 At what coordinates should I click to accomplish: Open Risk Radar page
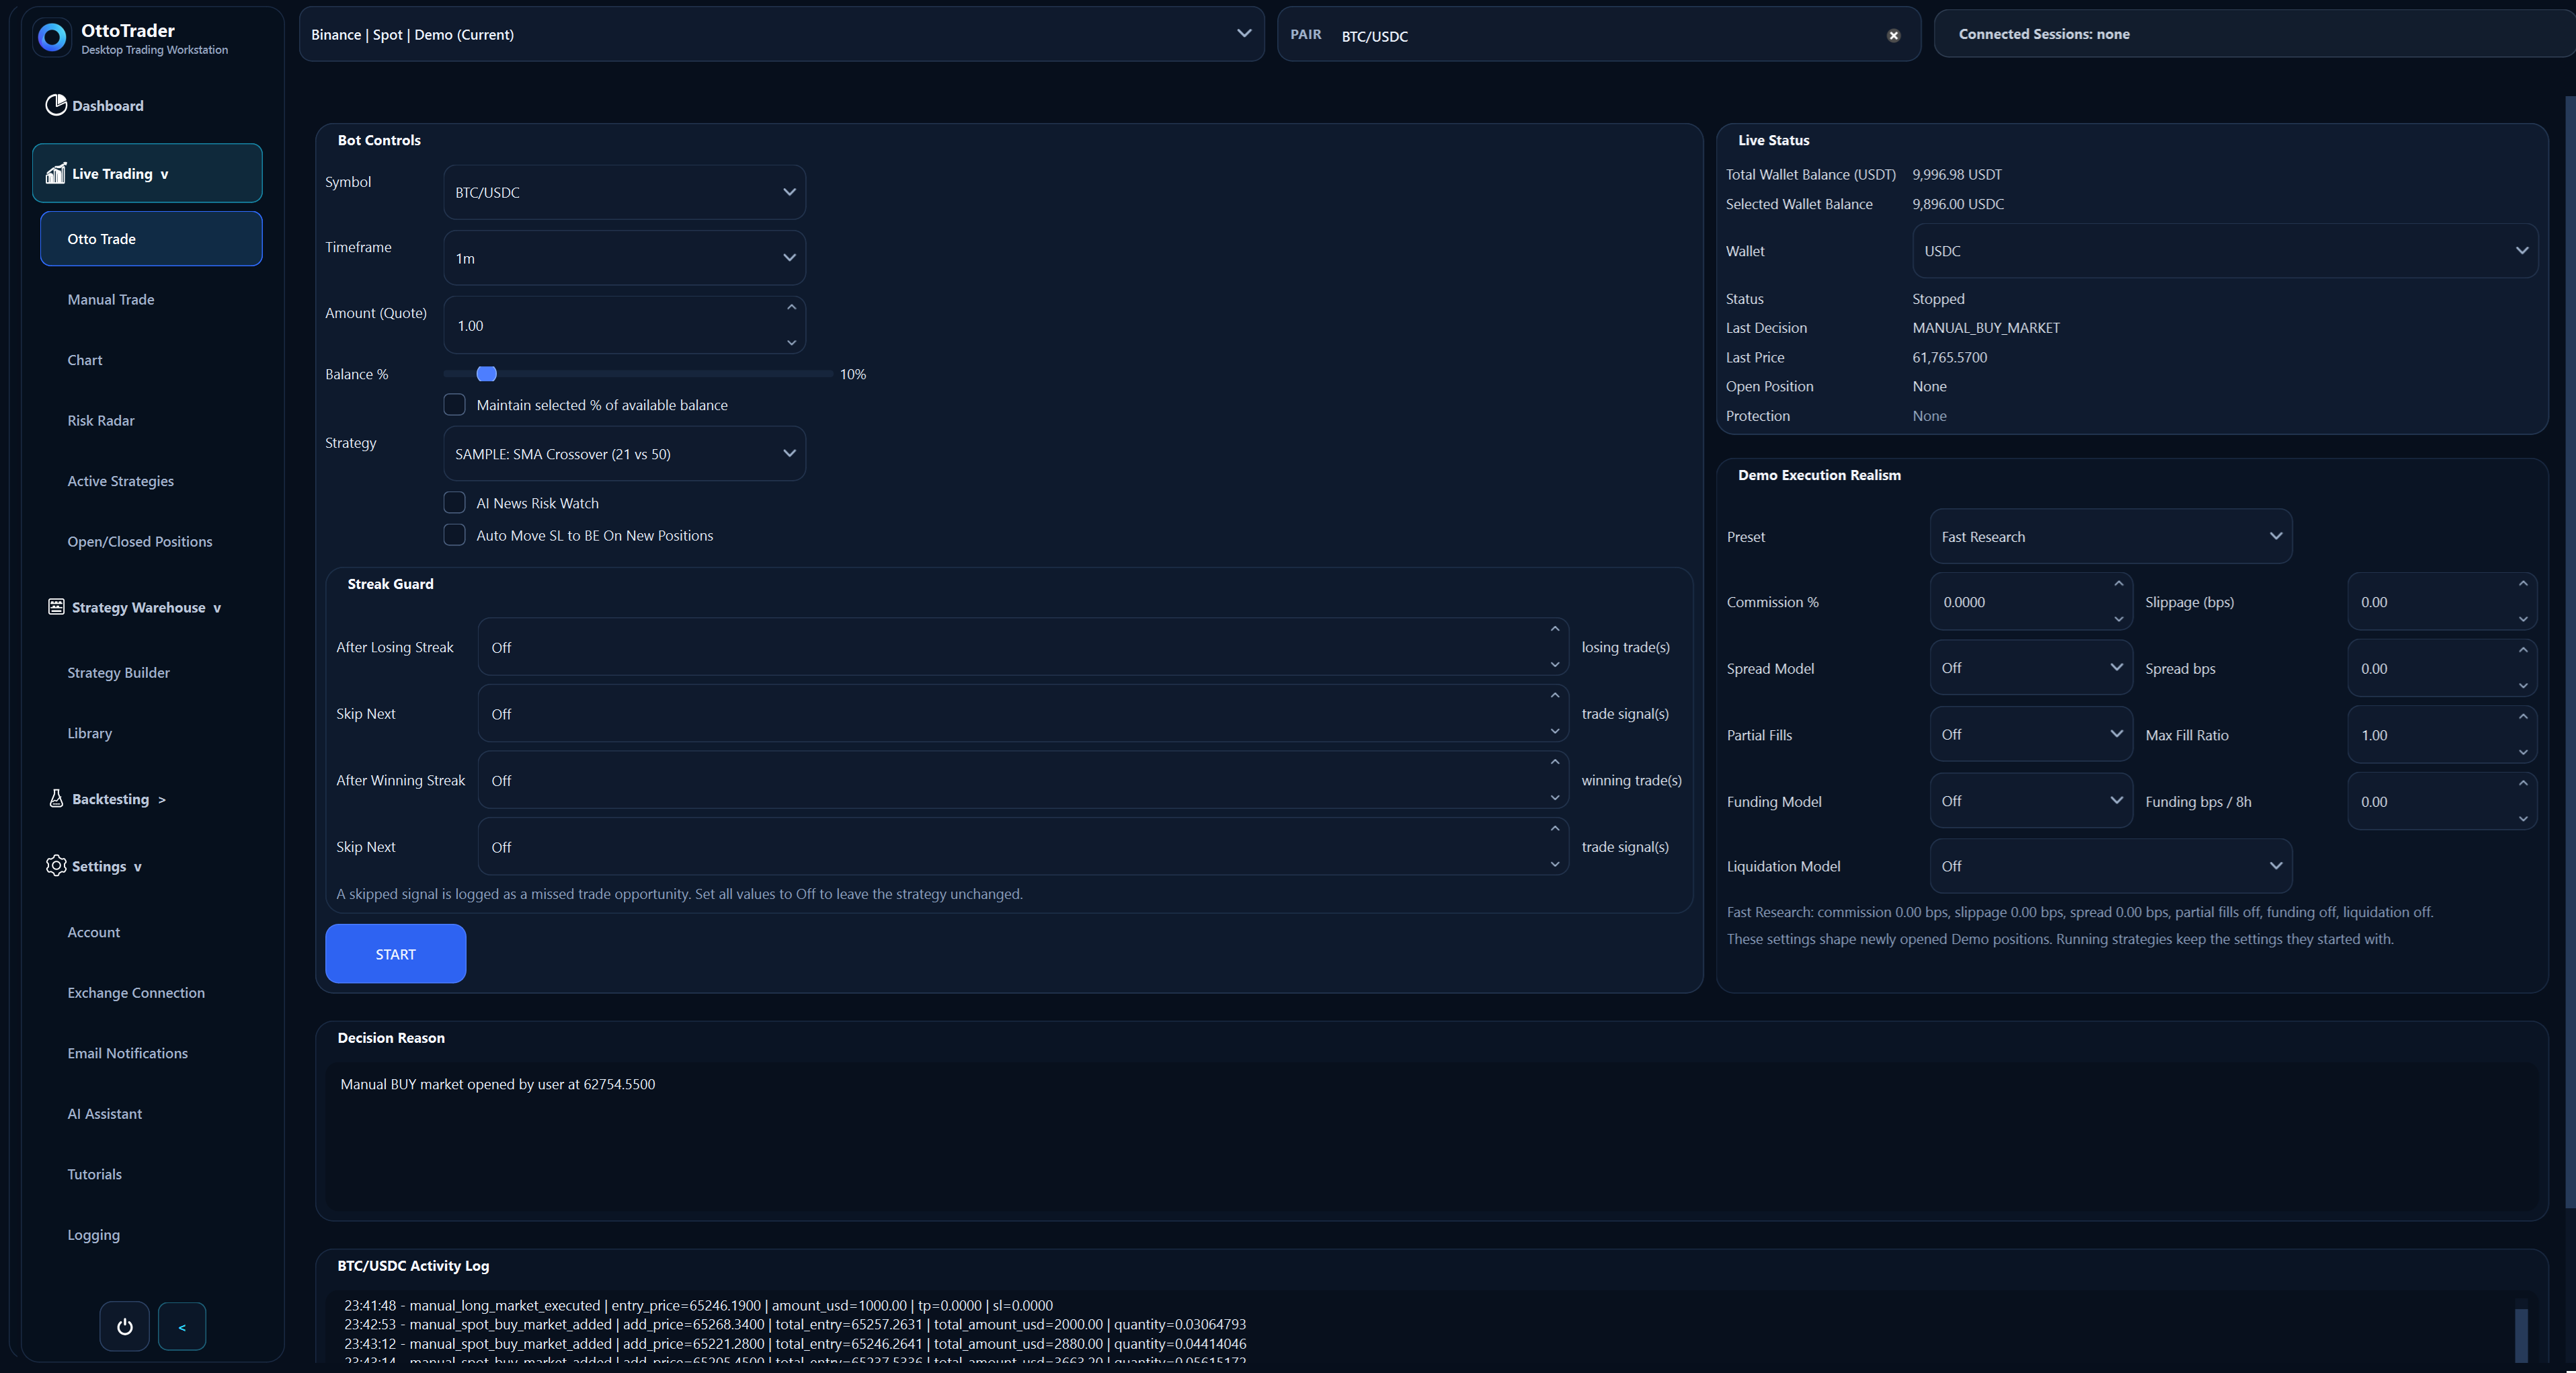101,420
